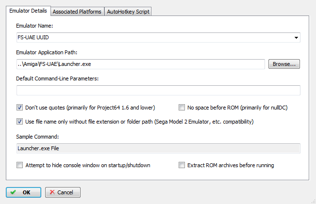
Task: Enable Attempt to hide console window option
Action: (19, 165)
